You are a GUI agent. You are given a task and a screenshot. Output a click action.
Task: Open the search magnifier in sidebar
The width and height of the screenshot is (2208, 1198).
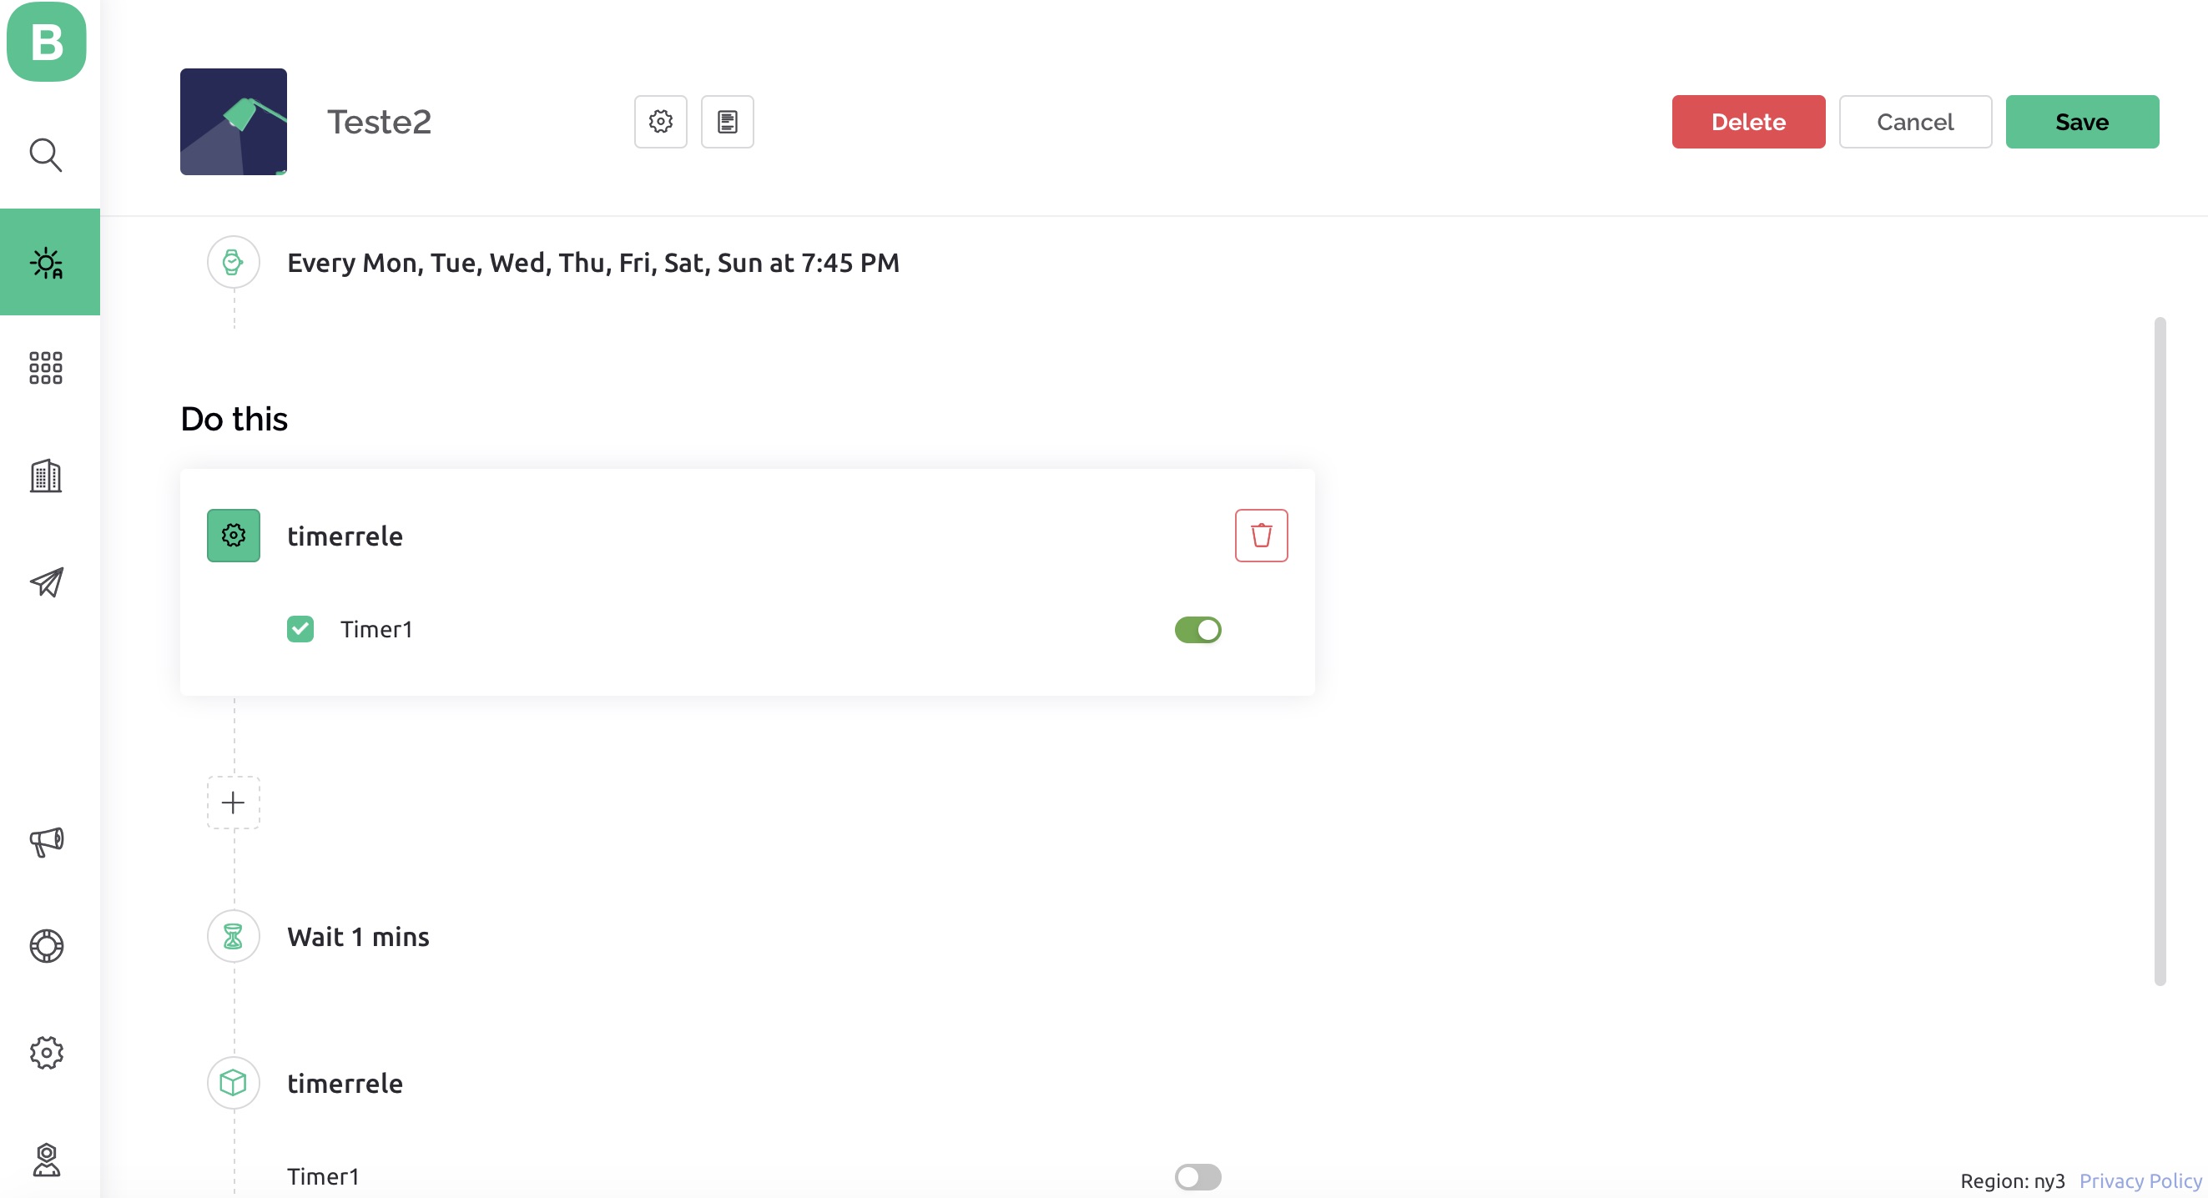pyautogui.click(x=46, y=155)
